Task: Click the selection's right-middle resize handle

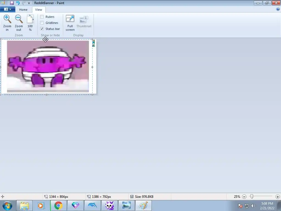Action: point(92,67)
